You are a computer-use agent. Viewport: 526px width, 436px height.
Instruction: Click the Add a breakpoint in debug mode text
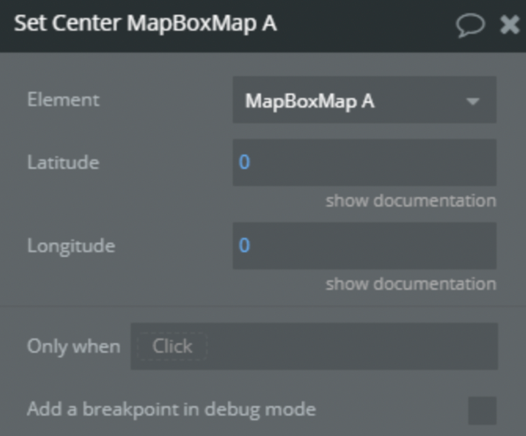point(172,409)
